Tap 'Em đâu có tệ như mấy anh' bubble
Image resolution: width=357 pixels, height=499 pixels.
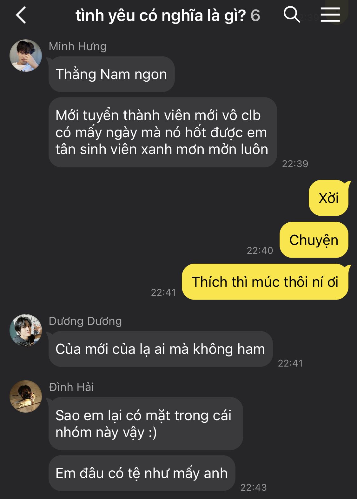coord(142,473)
